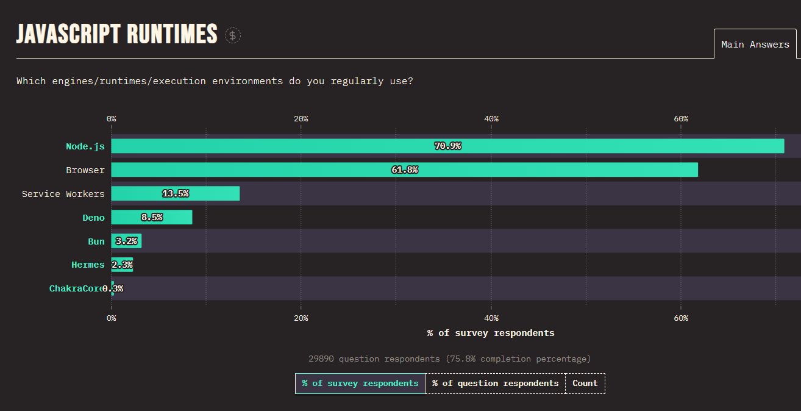This screenshot has height=411, width=801.
Task: Click the JavaScript Runtimes section heading
Action: (116, 34)
